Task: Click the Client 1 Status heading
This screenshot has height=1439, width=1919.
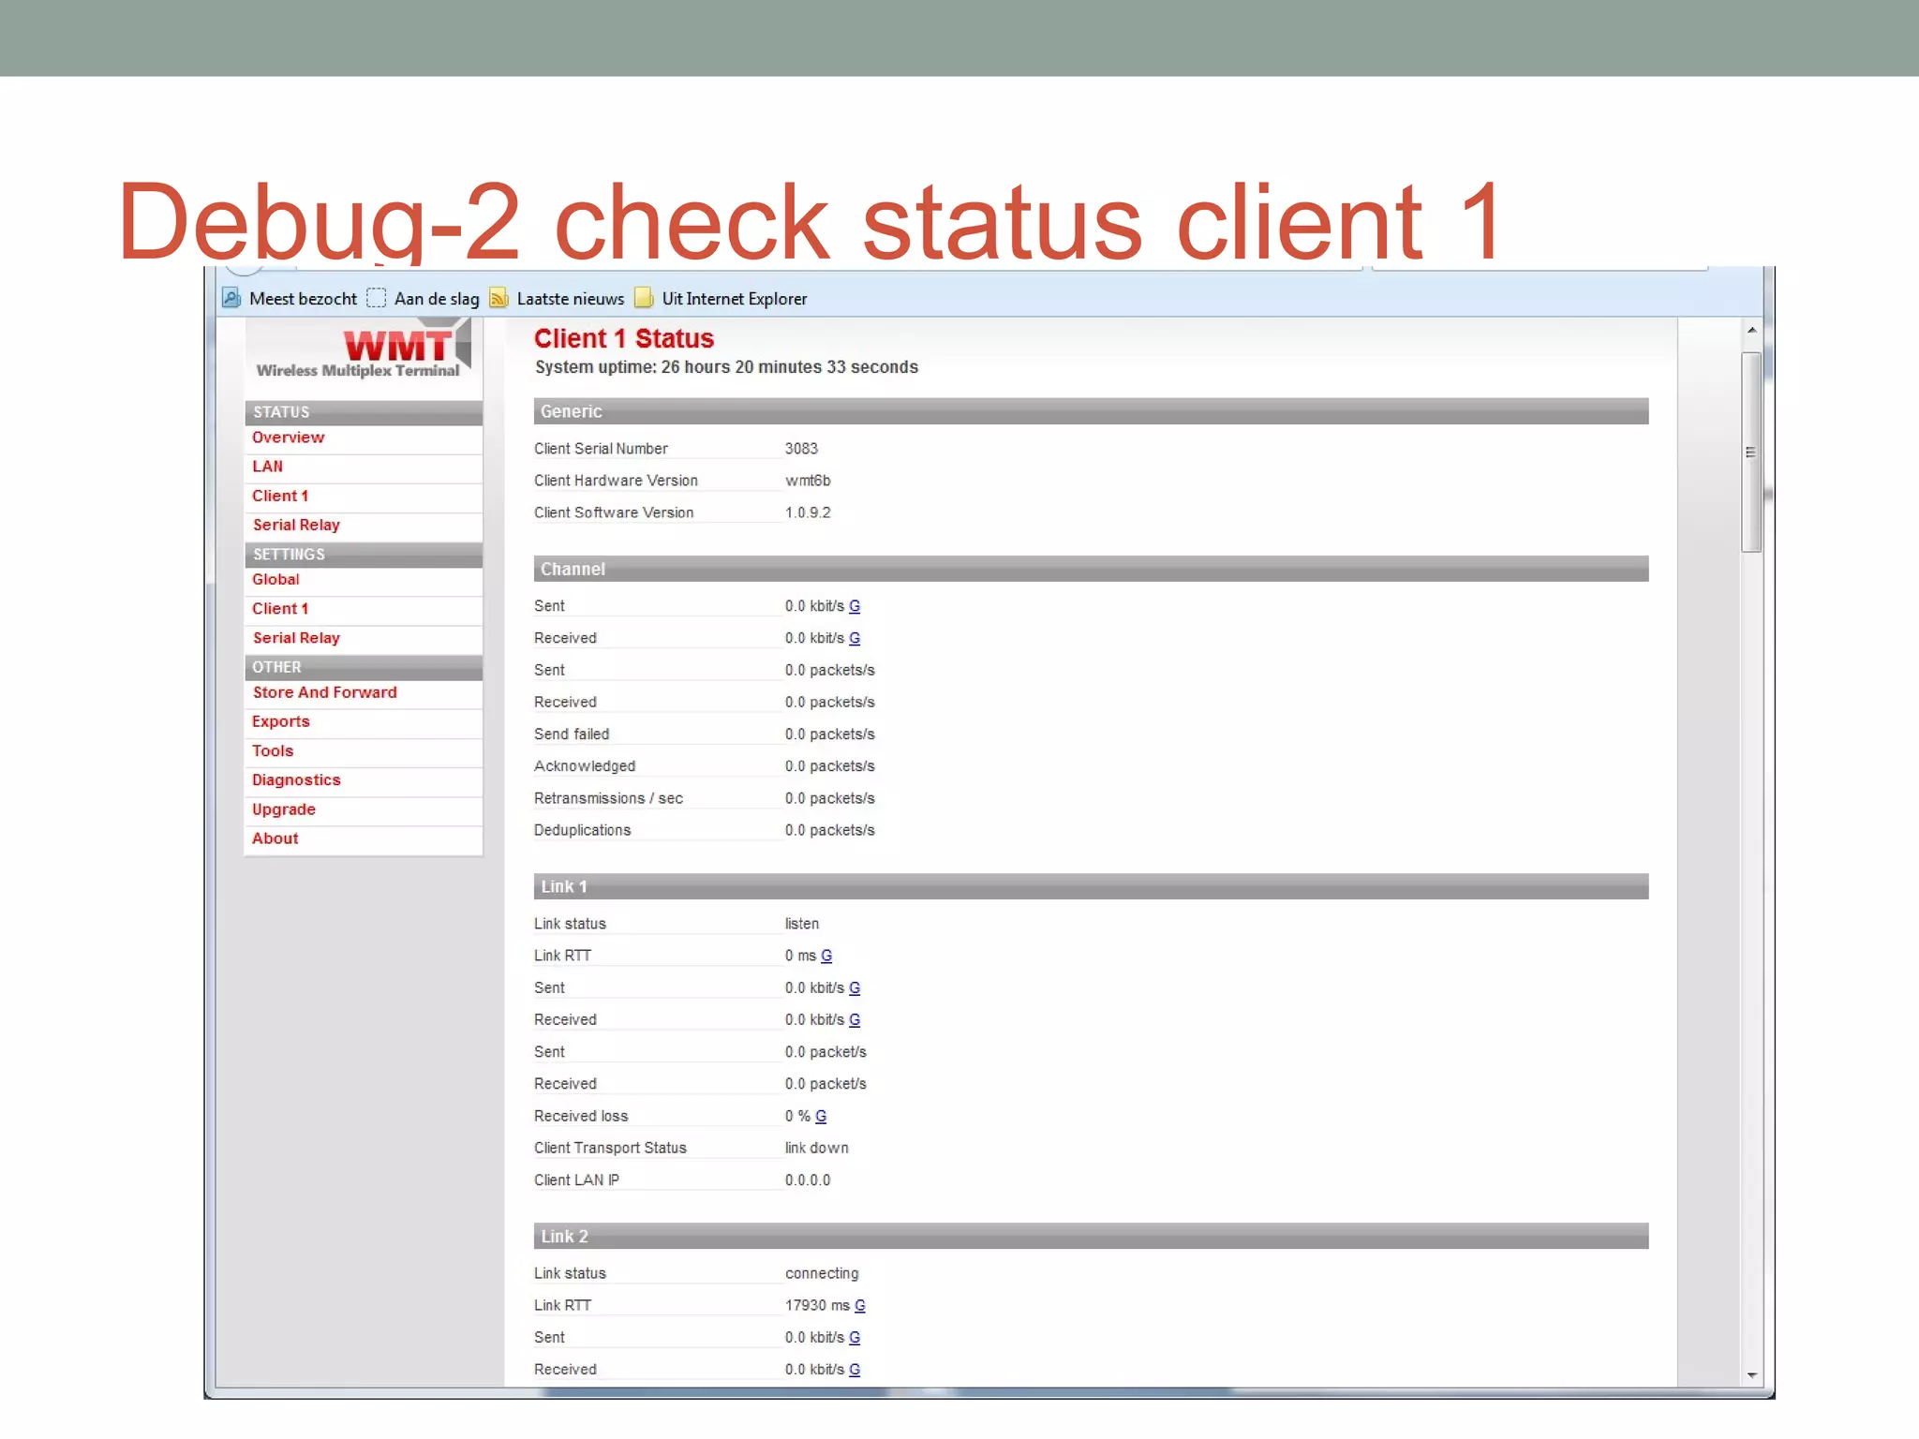Action: [624, 338]
